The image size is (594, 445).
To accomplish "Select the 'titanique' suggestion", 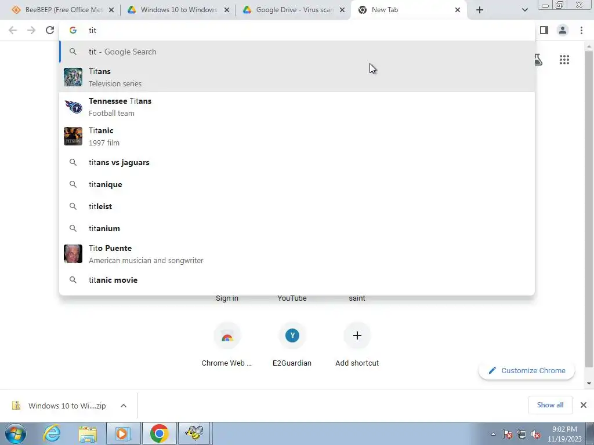I will point(297,184).
